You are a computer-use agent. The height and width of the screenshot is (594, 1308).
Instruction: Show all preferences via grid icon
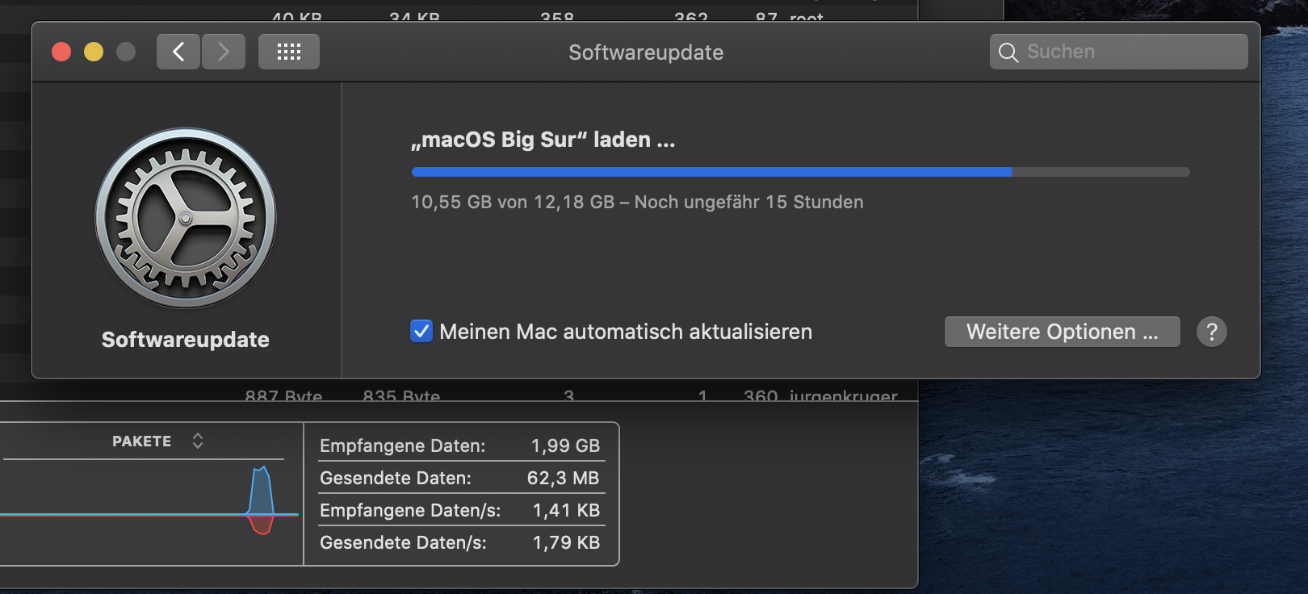[x=289, y=52]
